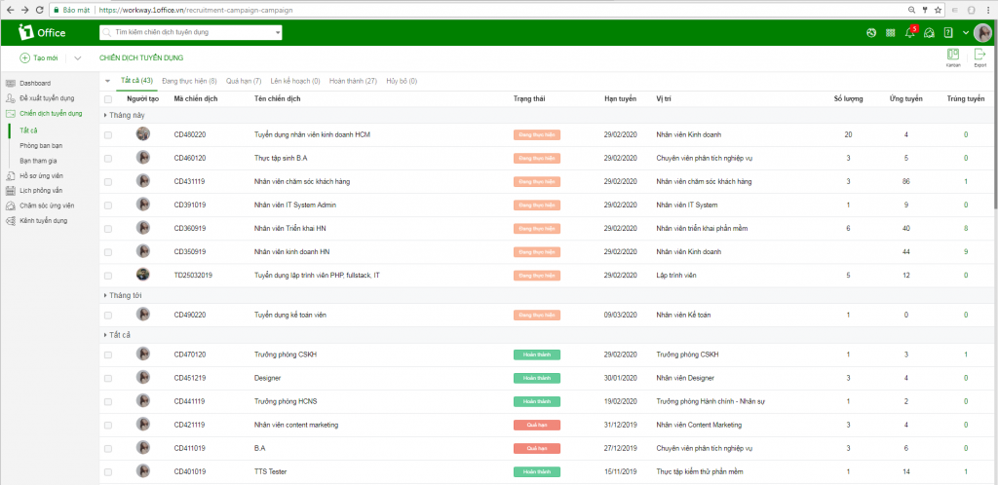Screen dimensions: 998x485
Task: Open the dropdown arrow beside Tạo mới
Action: [x=77, y=58]
